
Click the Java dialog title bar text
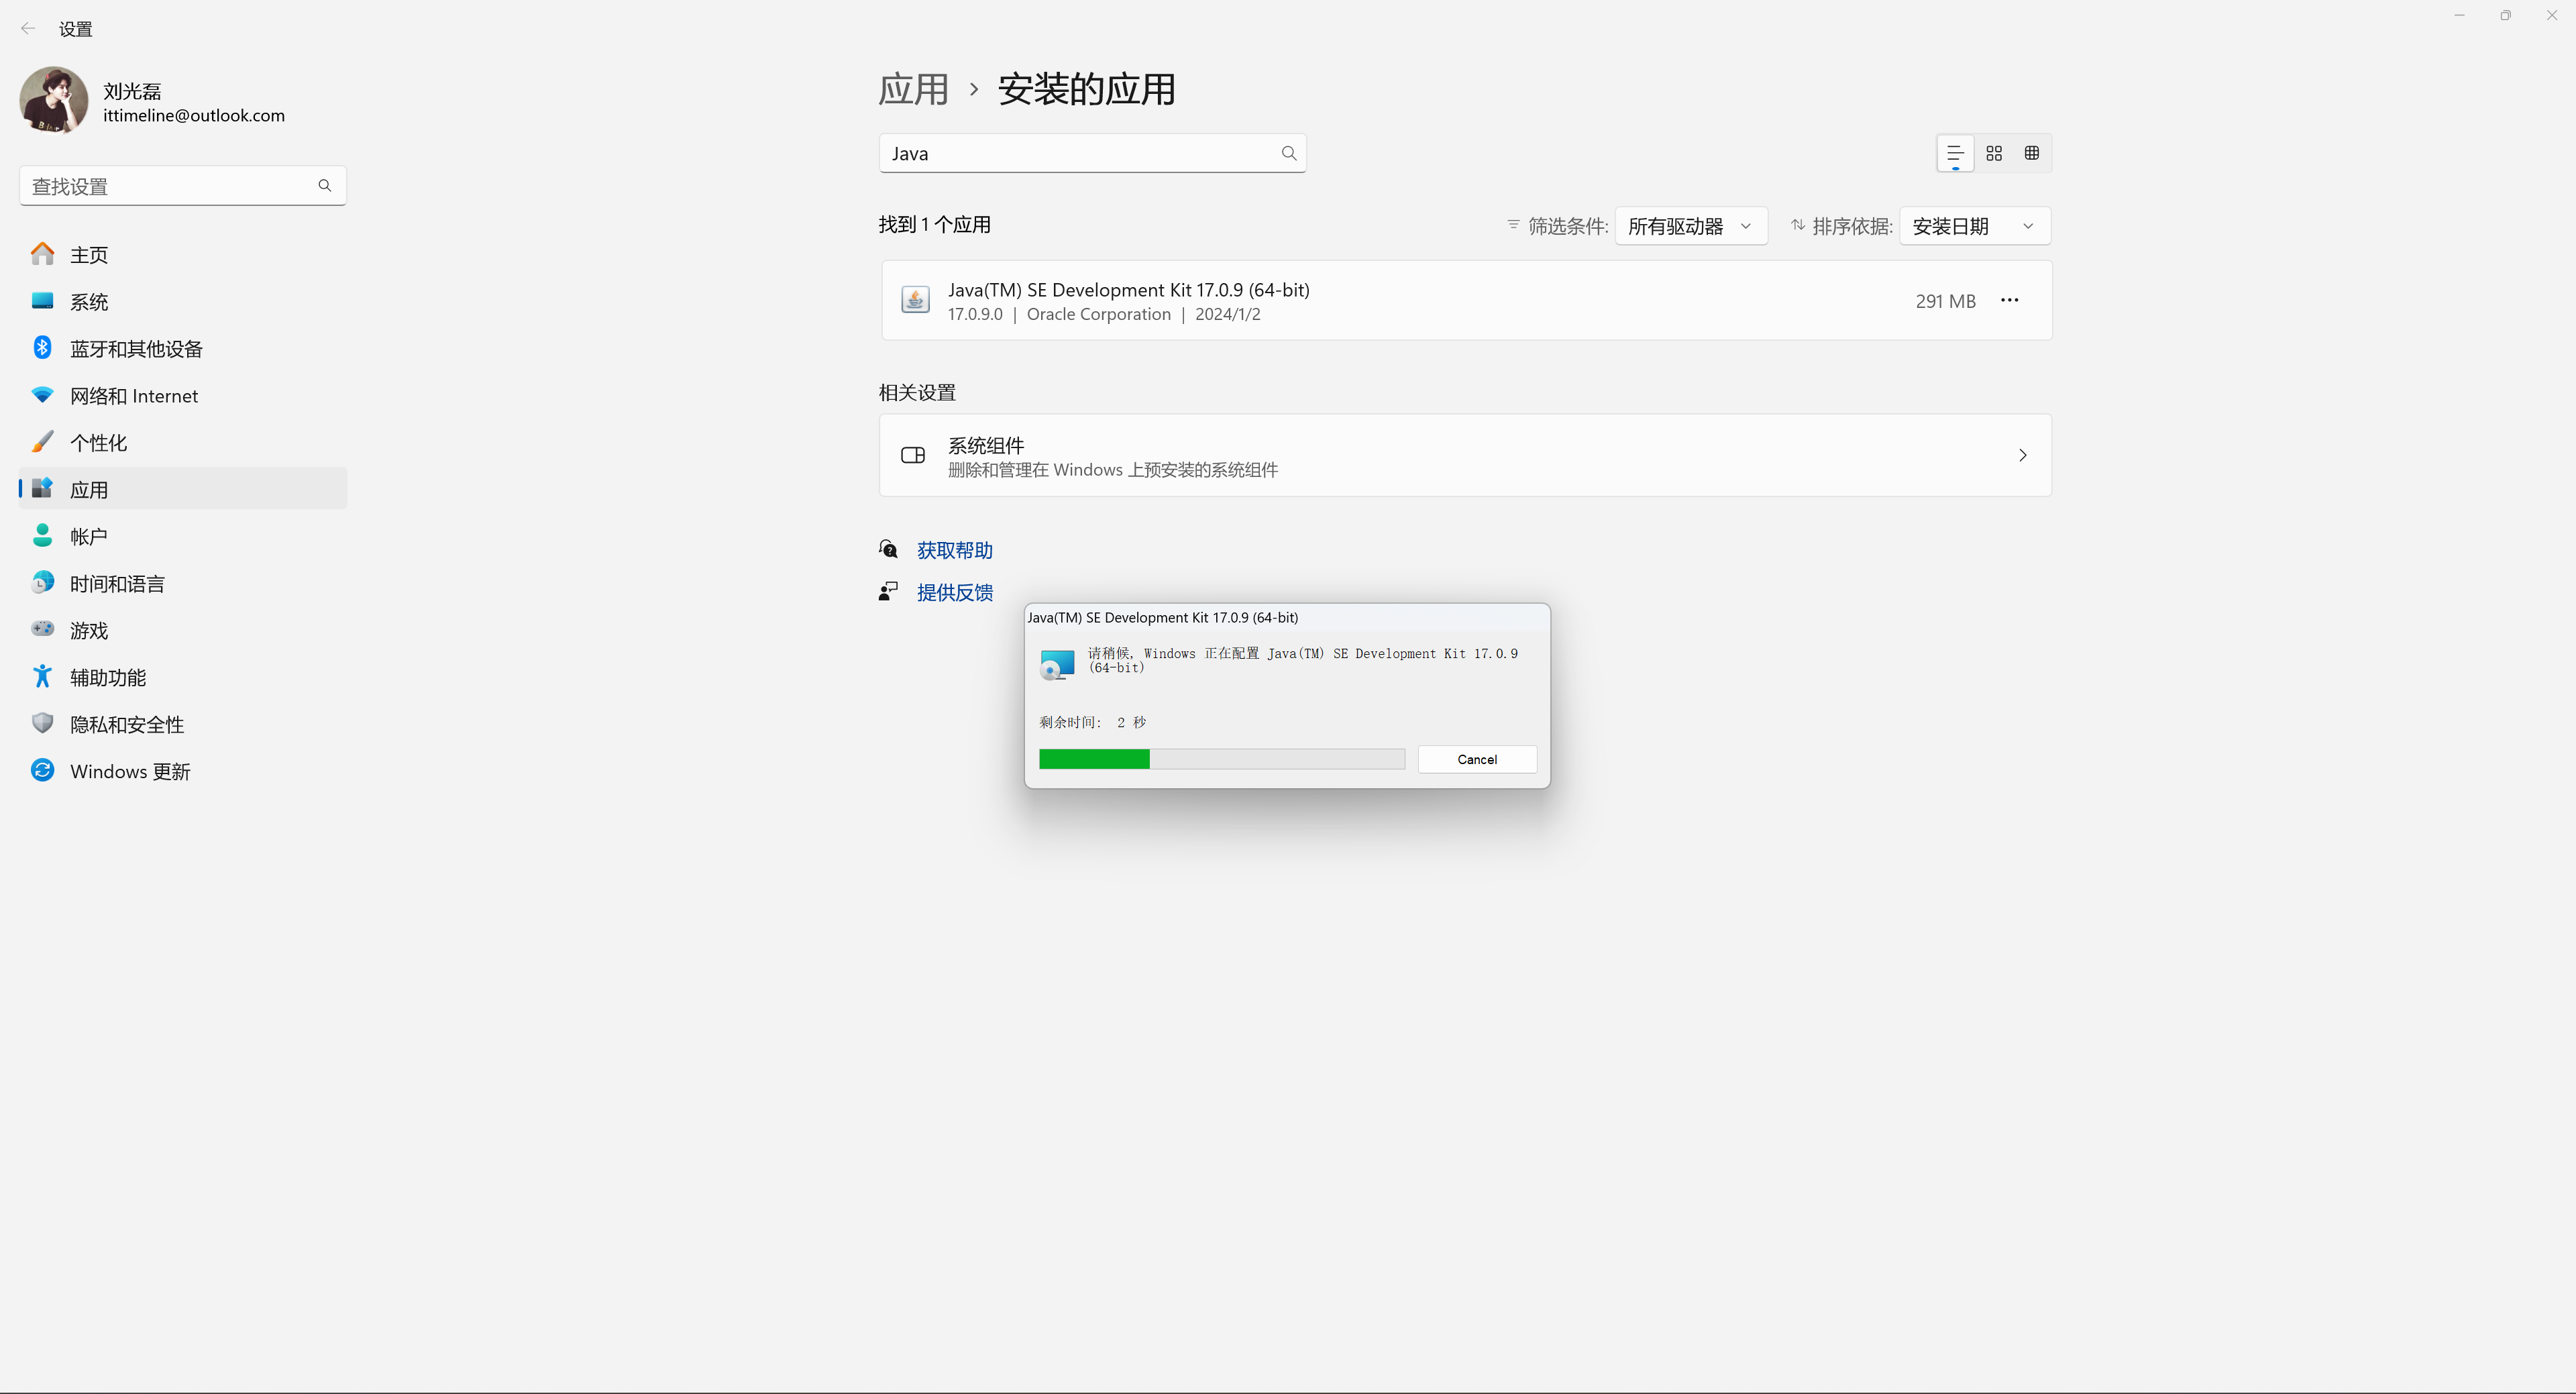(x=1163, y=618)
